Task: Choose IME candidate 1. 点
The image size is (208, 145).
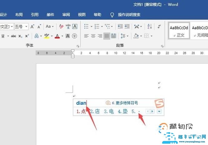Action: tap(81, 111)
